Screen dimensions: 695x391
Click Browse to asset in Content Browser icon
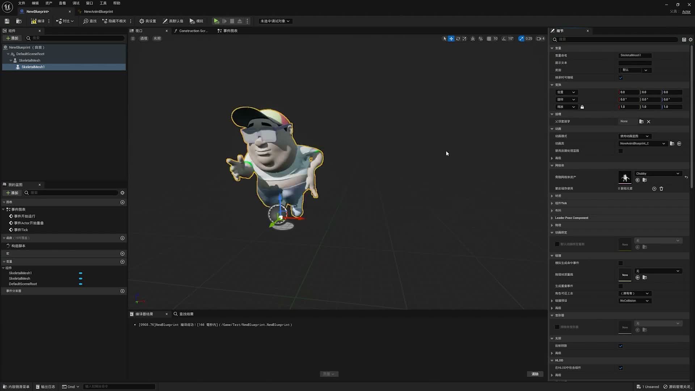click(x=19, y=21)
